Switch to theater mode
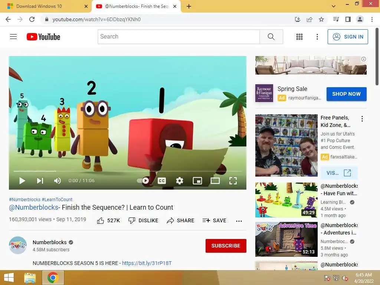The height and width of the screenshot is (285, 380). (x=215, y=181)
